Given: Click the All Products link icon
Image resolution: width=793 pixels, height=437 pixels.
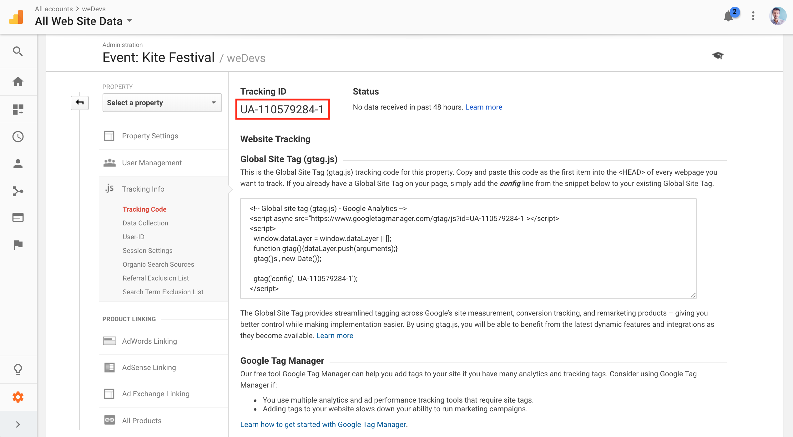Looking at the screenshot, I should click(109, 420).
